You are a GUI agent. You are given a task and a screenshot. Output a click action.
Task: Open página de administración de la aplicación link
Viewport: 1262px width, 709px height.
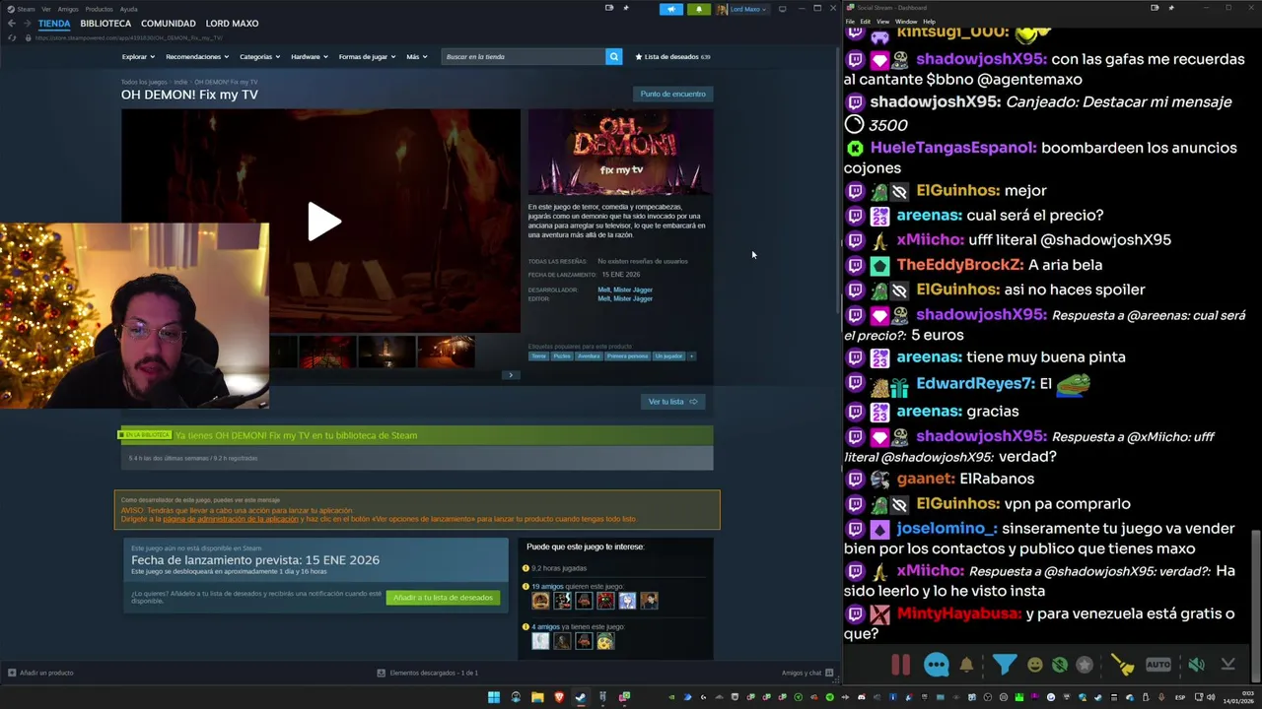[231, 519]
